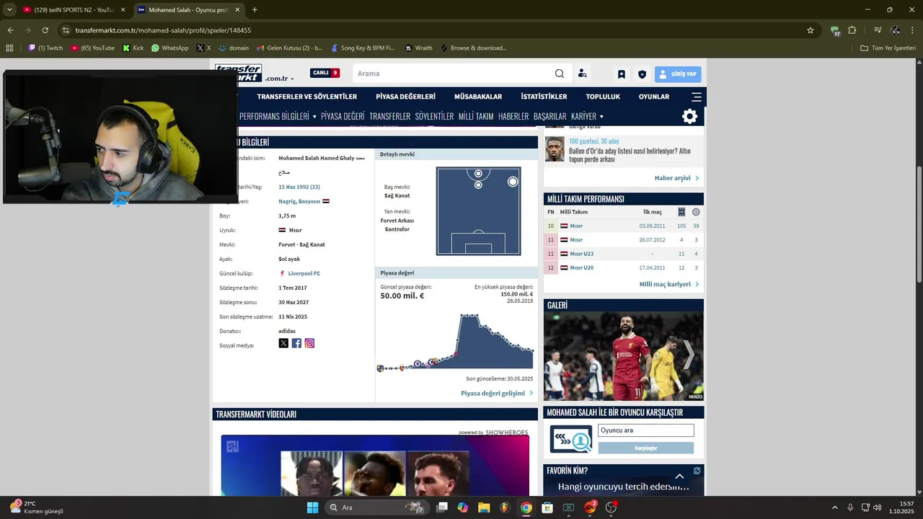Open the Müsabakalar menu
Screen dimensions: 923x519
coord(478,97)
